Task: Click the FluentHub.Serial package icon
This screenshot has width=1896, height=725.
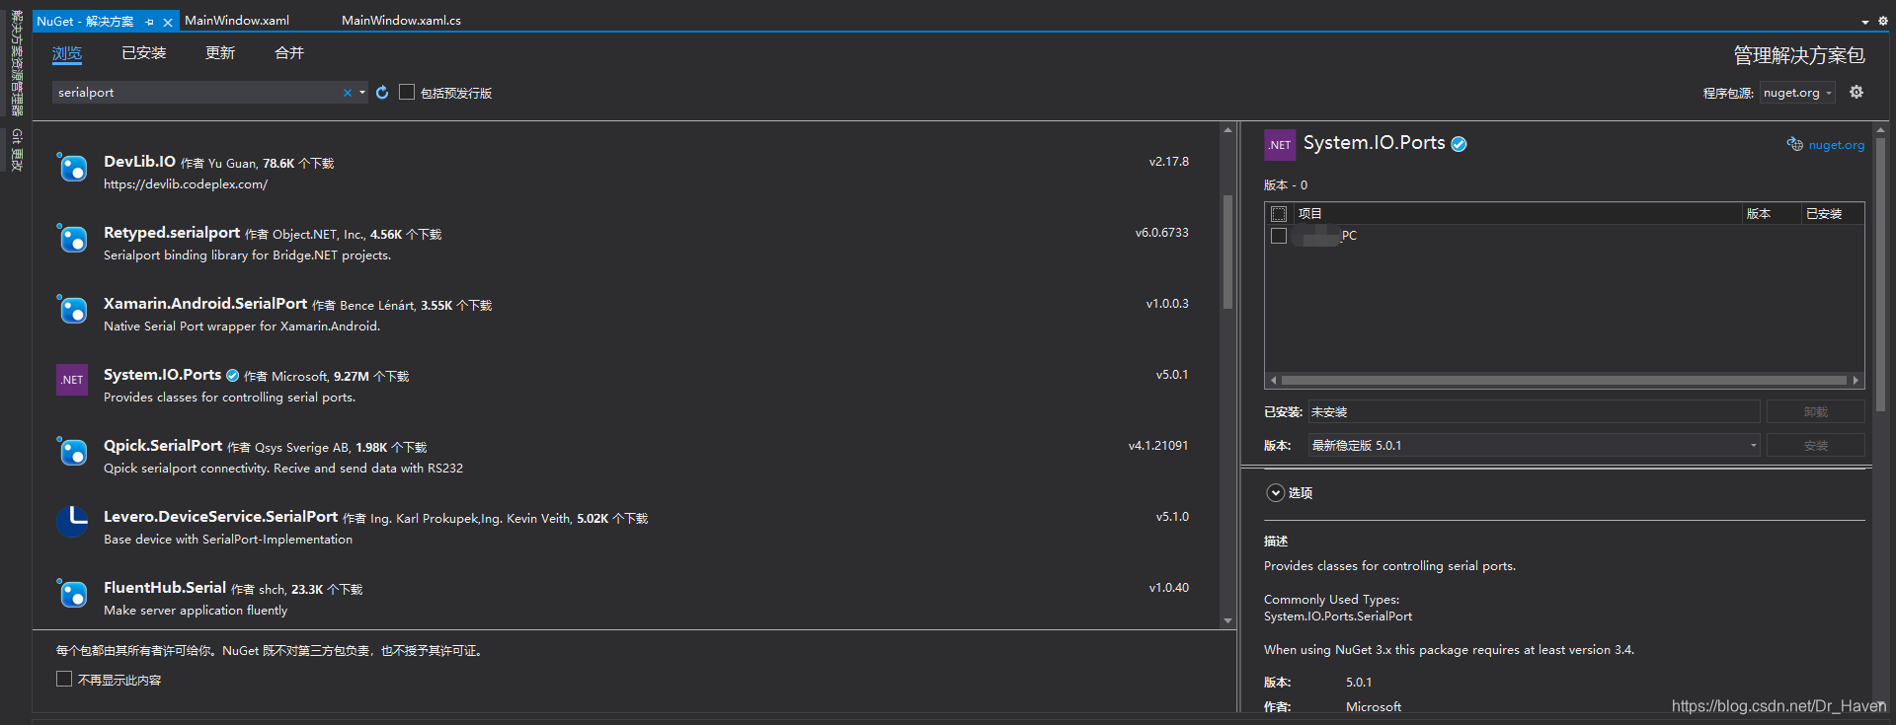Action: [x=72, y=594]
